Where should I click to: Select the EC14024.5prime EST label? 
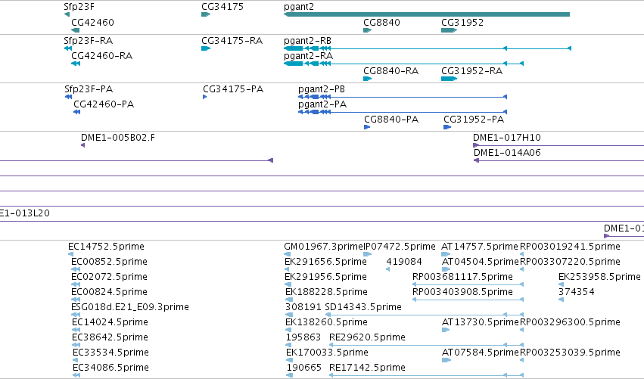tap(110, 322)
